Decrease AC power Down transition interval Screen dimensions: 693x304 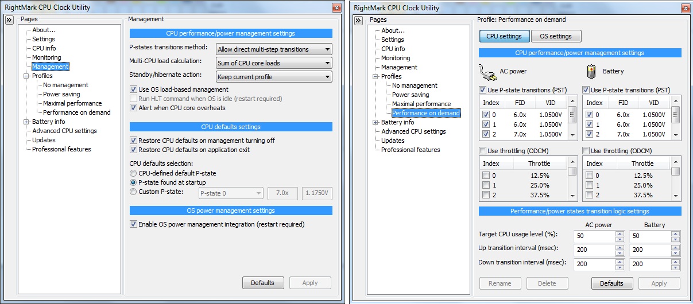(620, 266)
